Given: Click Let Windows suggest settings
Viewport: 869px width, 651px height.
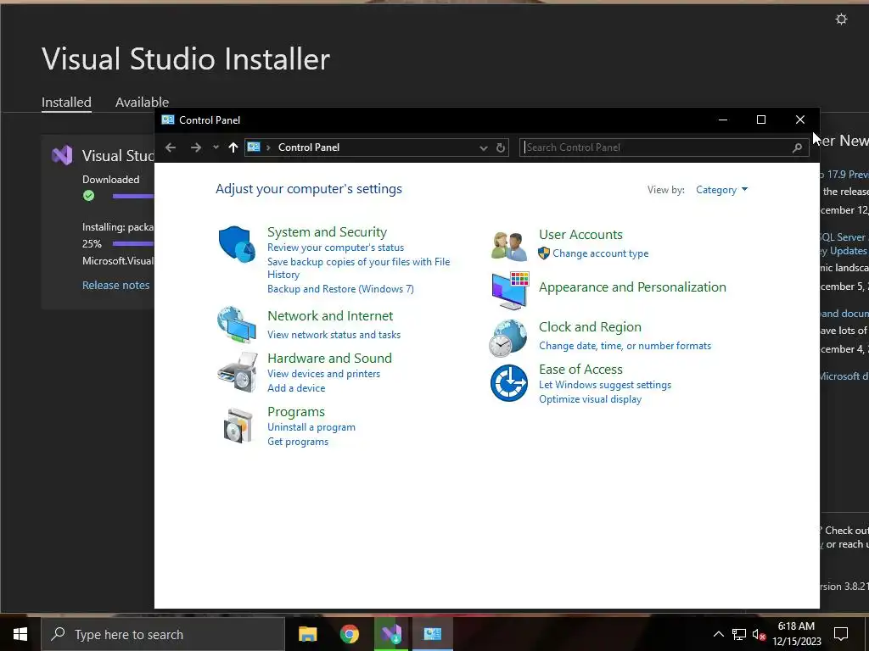Looking at the screenshot, I should coord(604,385).
